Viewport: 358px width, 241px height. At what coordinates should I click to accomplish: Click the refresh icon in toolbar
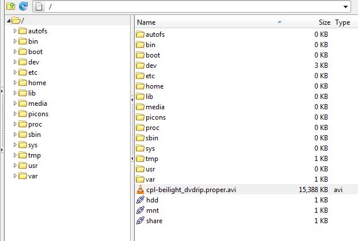coord(23,6)
